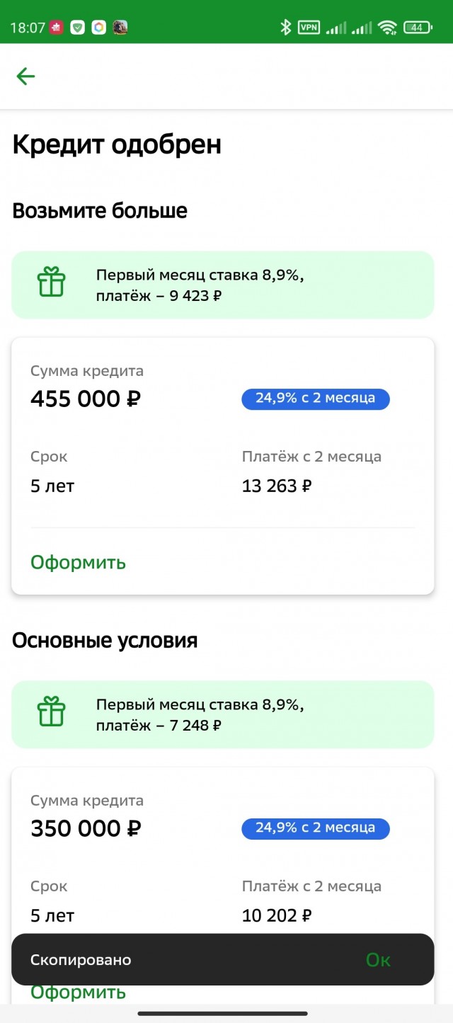Tap the 455 000 ₽ loan amount
Viewport: 453px width, 1023px height.
(x=86, y=399)
